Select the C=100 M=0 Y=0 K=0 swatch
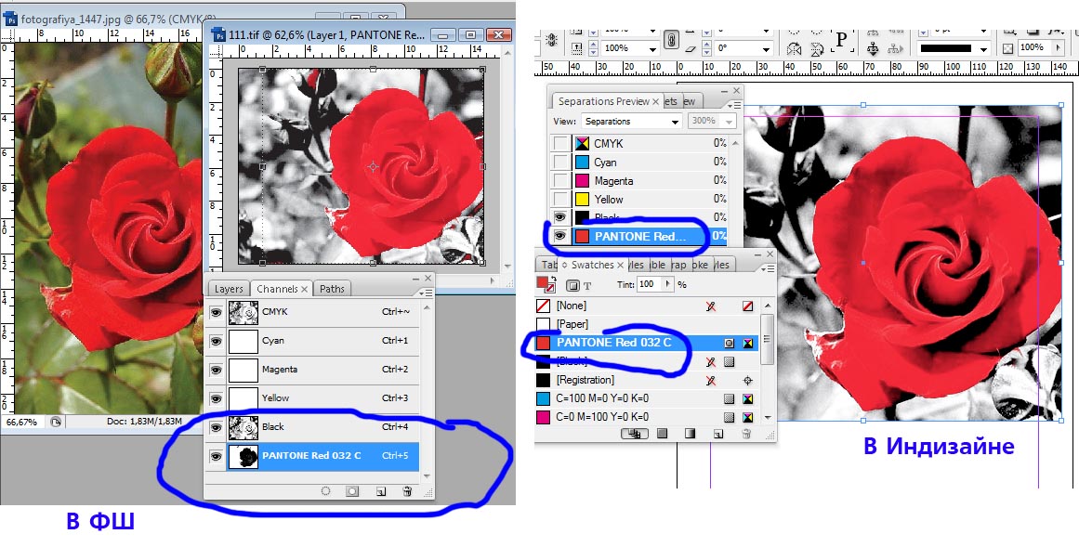This screenshot has width=1079, height=547. click(647, 398)
